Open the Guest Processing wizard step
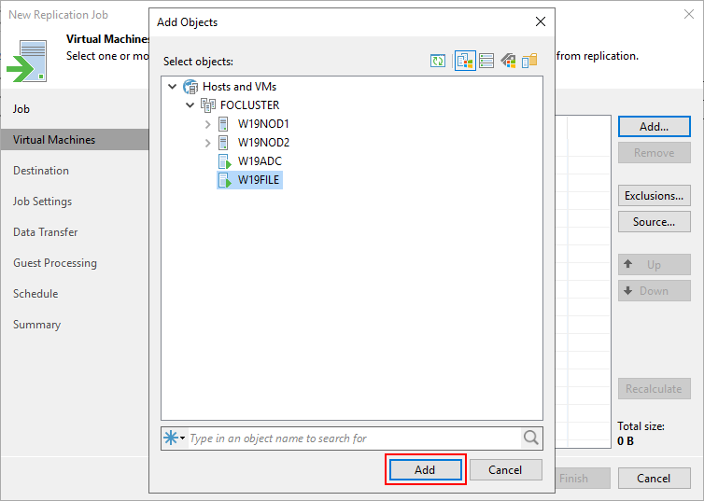The image size is (704, 501). [x=55, y=263]
